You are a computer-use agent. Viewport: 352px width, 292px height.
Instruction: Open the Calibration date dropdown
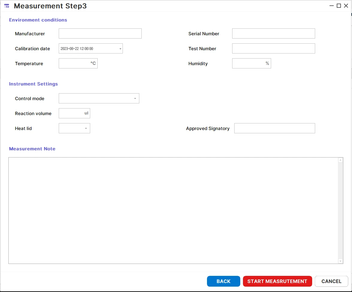(120, 49)
